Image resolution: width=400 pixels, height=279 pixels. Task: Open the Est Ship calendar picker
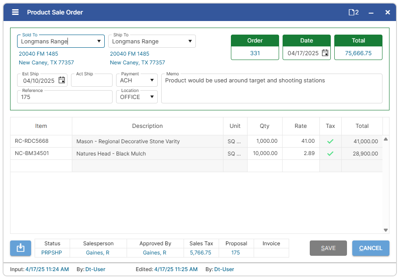[62, 80]
